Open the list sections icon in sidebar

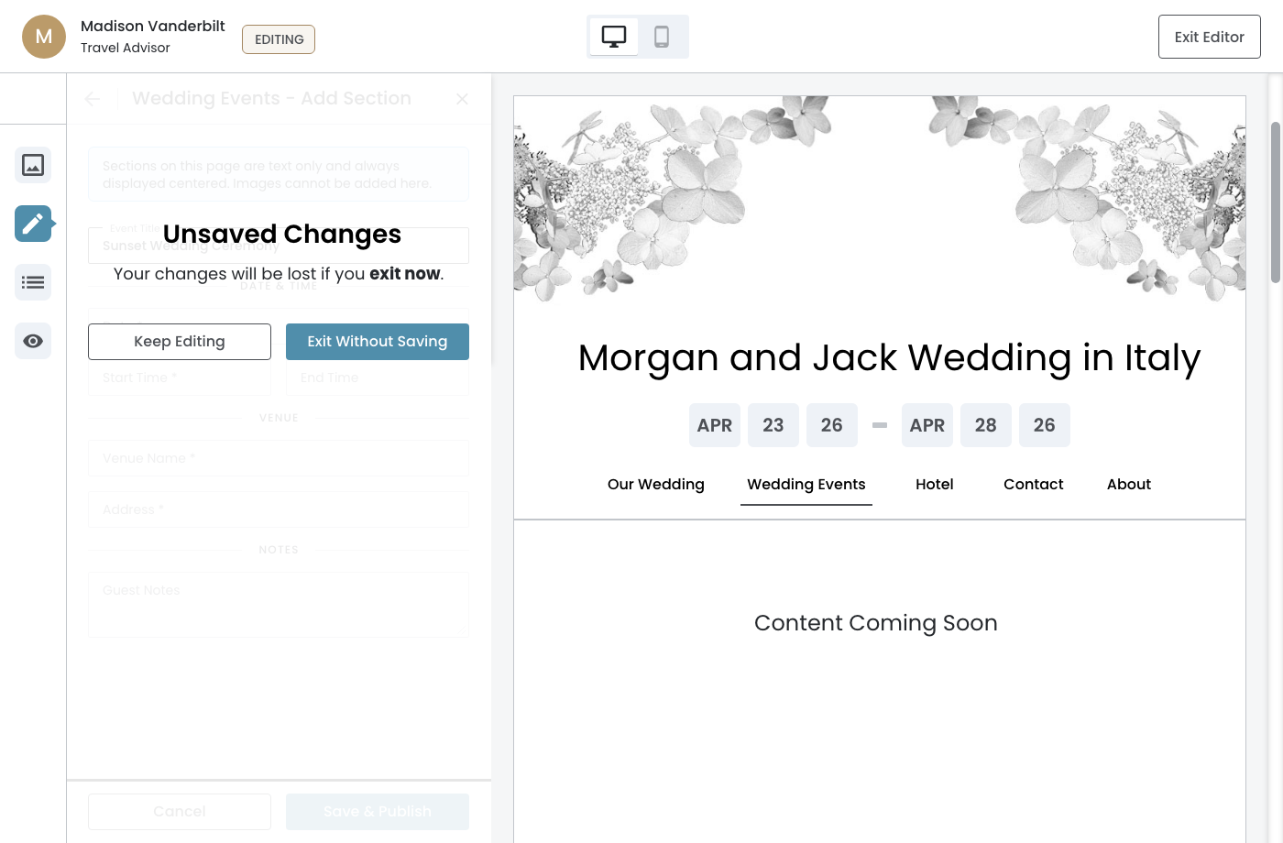point(33,282)
